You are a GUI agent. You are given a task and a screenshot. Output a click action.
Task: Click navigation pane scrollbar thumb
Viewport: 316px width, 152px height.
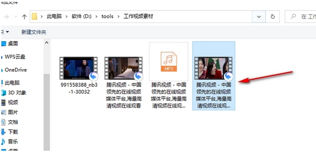(47, 112)
